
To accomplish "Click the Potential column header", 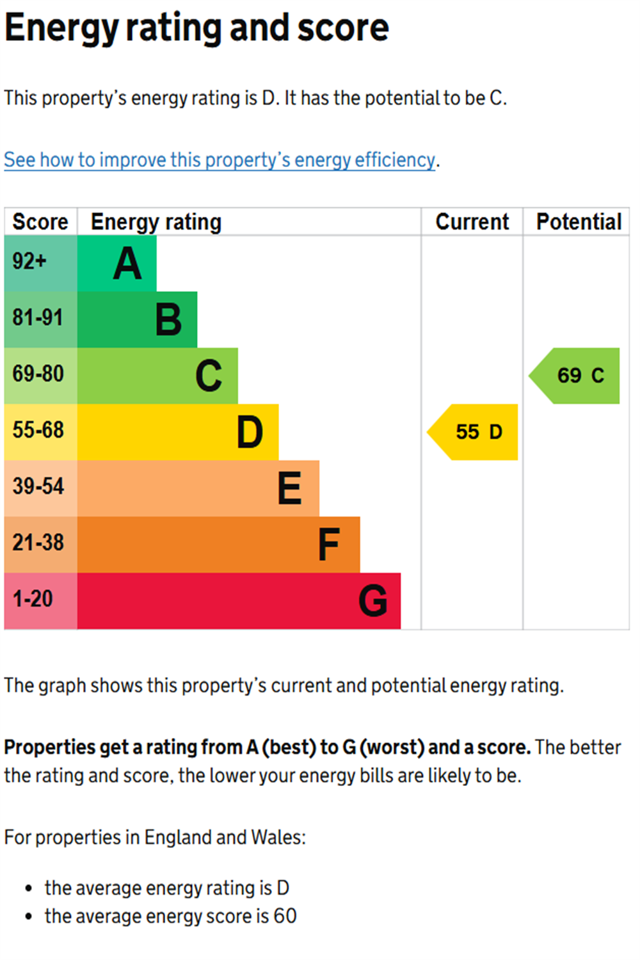I will tap(579, 222).
